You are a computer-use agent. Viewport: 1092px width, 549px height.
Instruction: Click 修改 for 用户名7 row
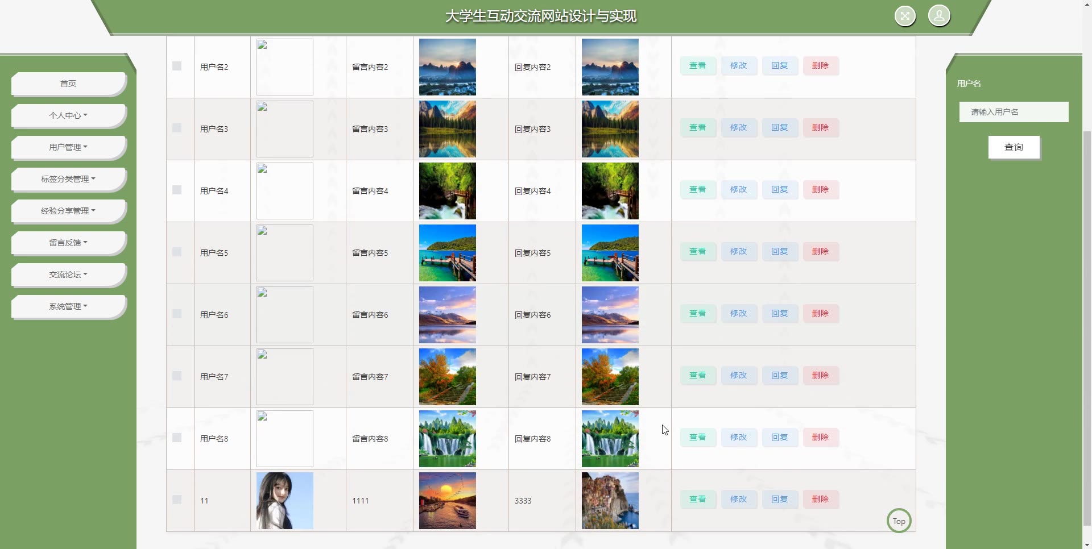click(x=739, y=375)
